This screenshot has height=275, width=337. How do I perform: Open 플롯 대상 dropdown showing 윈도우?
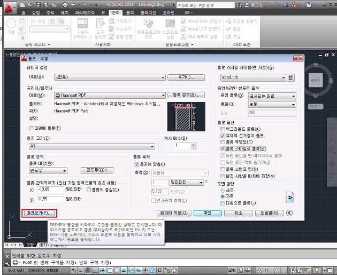(48, 171)
